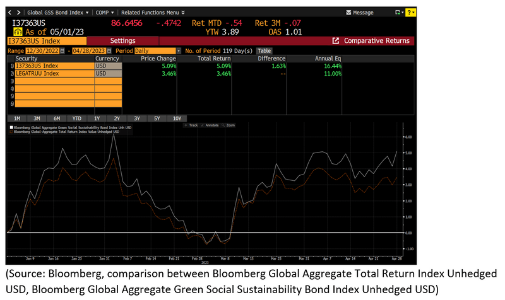Click the Security column header
Image resolution: width=505 pixels, height=300 pixels.
27,59
